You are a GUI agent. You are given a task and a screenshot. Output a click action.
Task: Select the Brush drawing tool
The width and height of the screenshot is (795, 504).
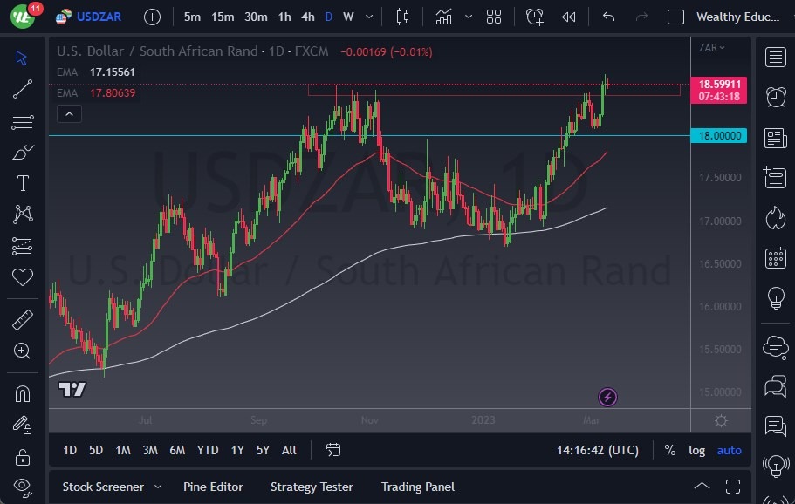(x=22, y=153)
